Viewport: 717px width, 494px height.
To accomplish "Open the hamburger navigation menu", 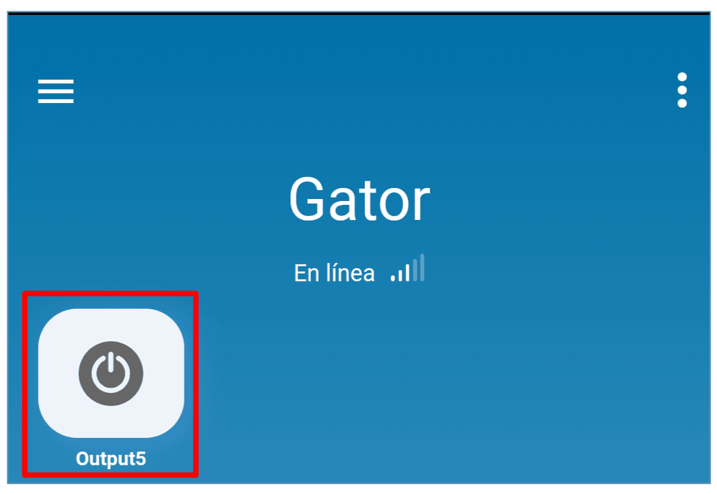I will [x=56, y=91].
